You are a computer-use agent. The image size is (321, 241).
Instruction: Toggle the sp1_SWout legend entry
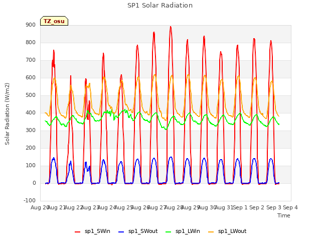click(x=138, y=231)
